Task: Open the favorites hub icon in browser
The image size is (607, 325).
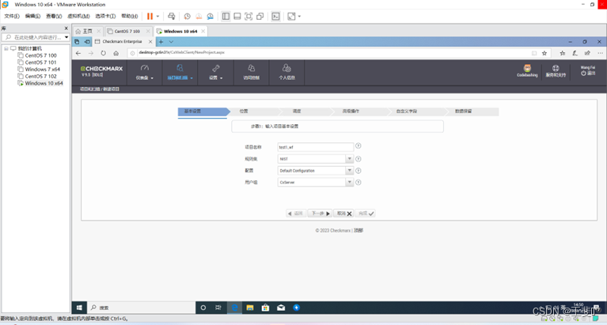Action: (x=562, y=53)
